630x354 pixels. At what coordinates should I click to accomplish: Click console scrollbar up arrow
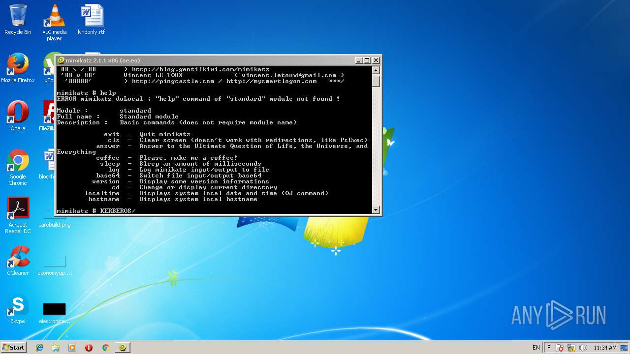click(376, 70)
